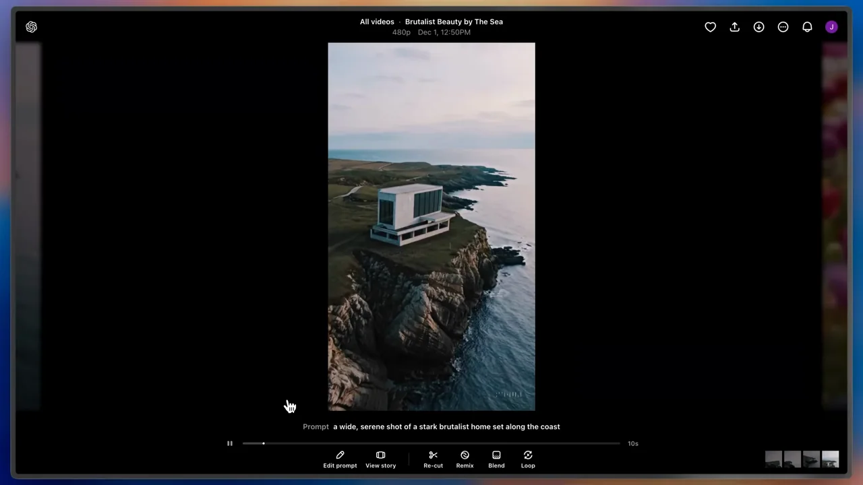
Task: Click the prompt text about brutalist home
Action: 446,426
